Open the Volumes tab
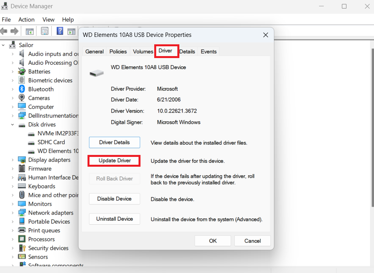The width and height of the screenshot is (374, 273). pyautogui.click(x=143, y=51)
